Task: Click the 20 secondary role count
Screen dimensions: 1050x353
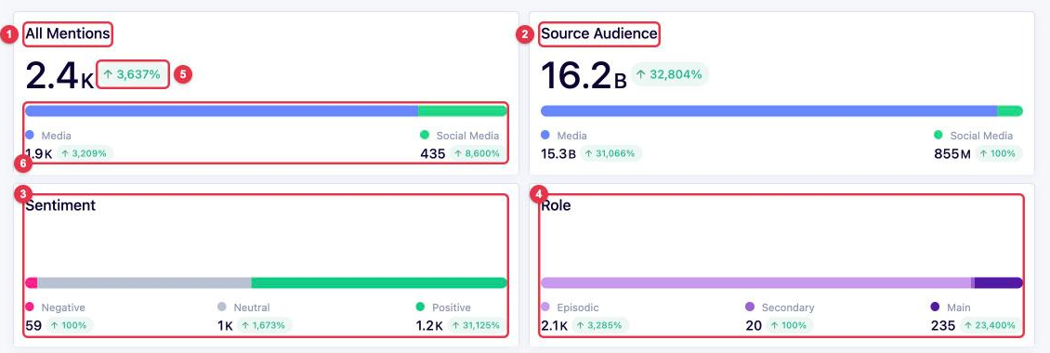Action: pos(754,325)
